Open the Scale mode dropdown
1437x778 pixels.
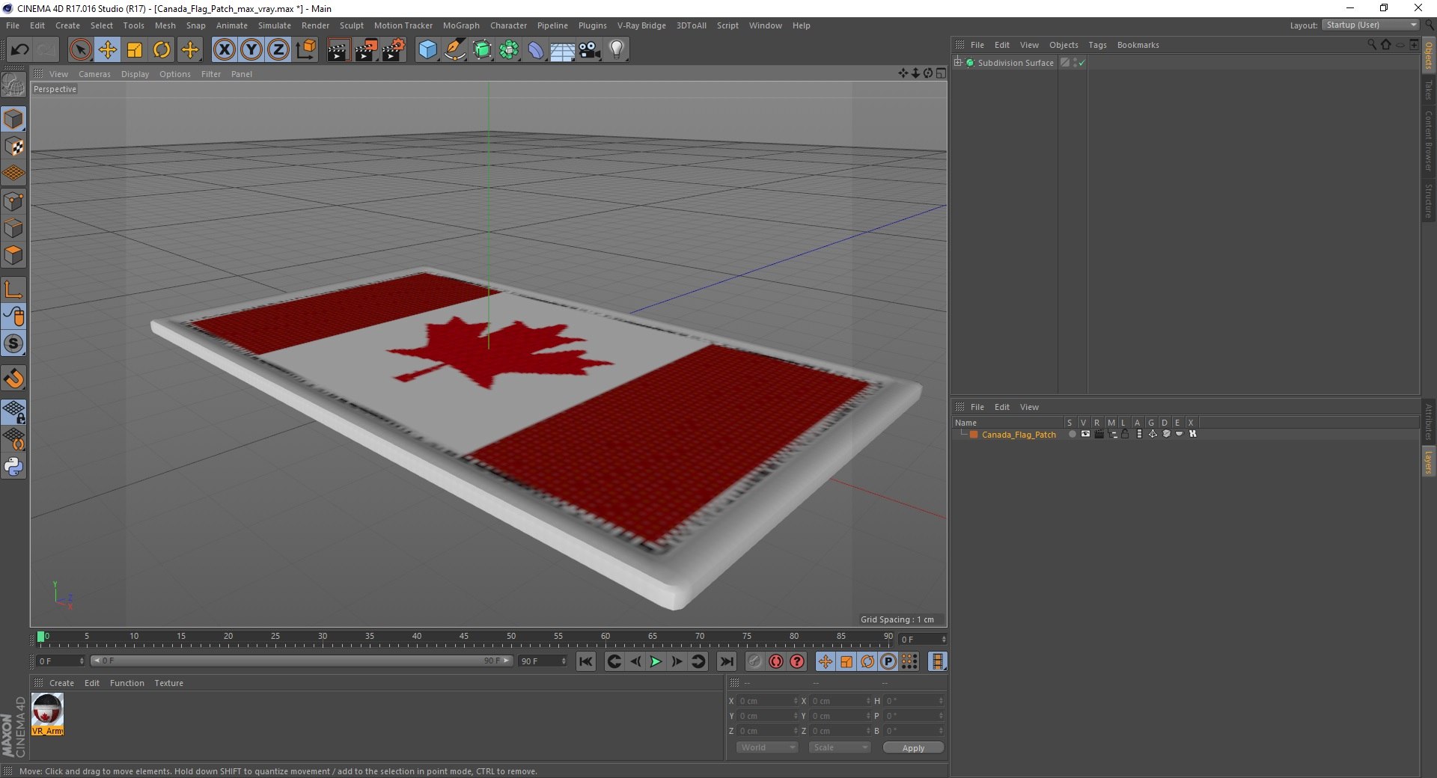tap(840, 747)
